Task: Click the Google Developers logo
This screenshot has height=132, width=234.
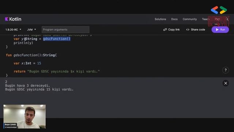Action: (x=219, y=10)
